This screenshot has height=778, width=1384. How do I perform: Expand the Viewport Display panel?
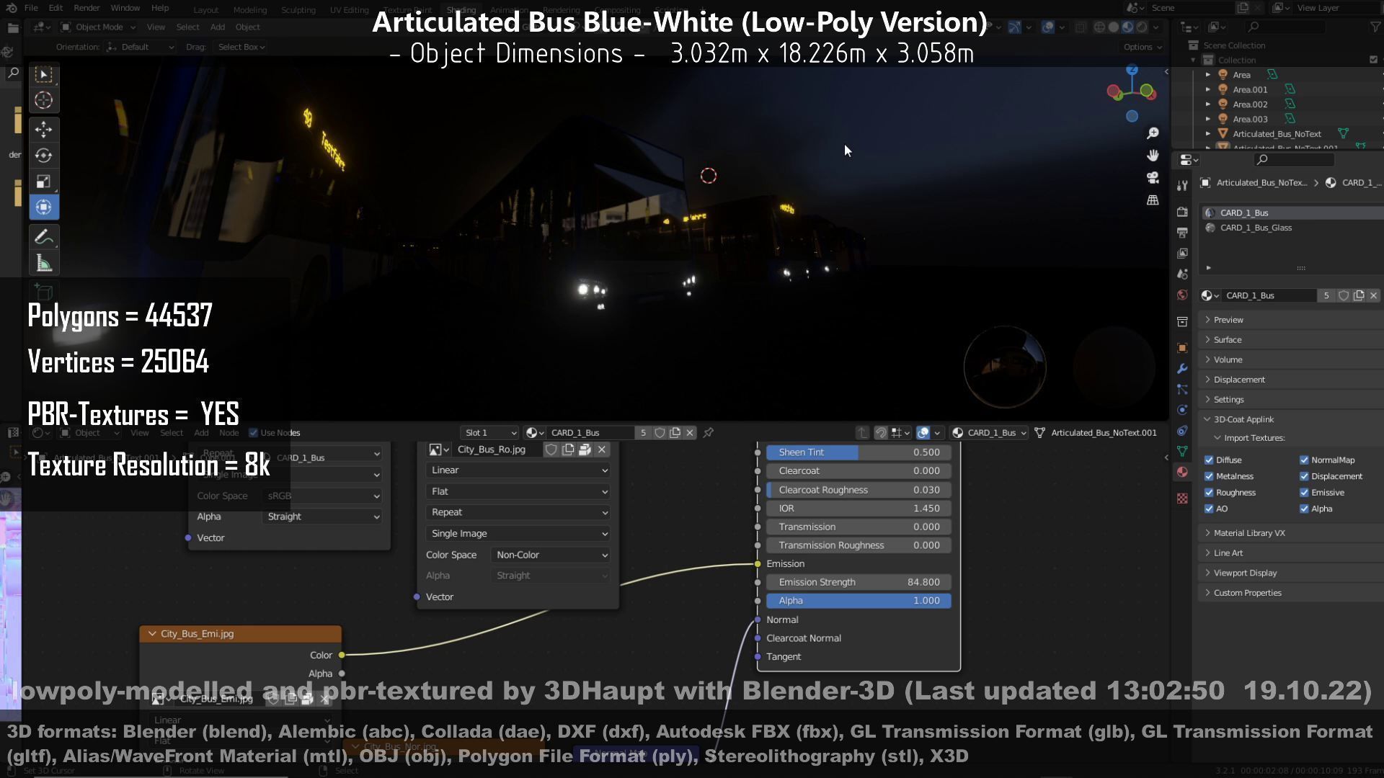1290,573
